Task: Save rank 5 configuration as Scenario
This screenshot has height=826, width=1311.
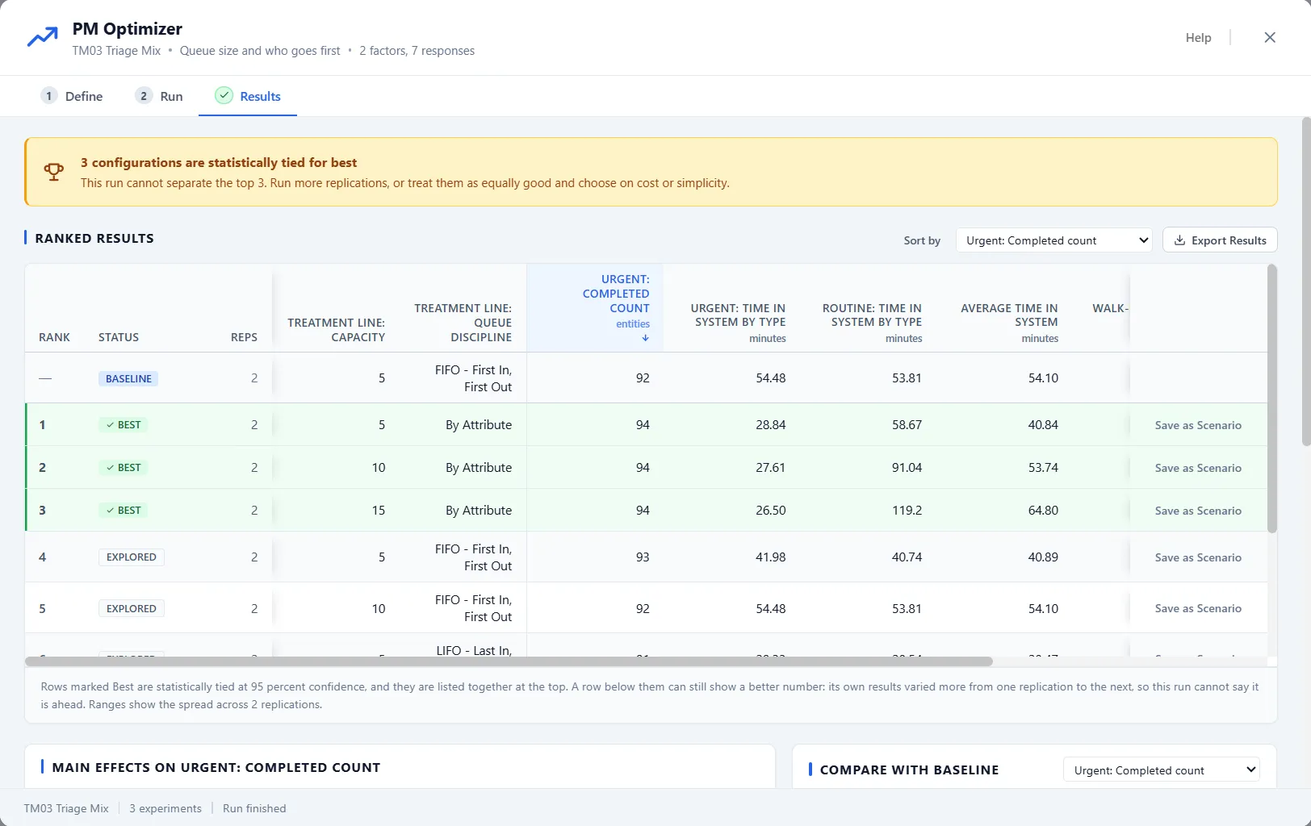Action: tap(1198, 608)
